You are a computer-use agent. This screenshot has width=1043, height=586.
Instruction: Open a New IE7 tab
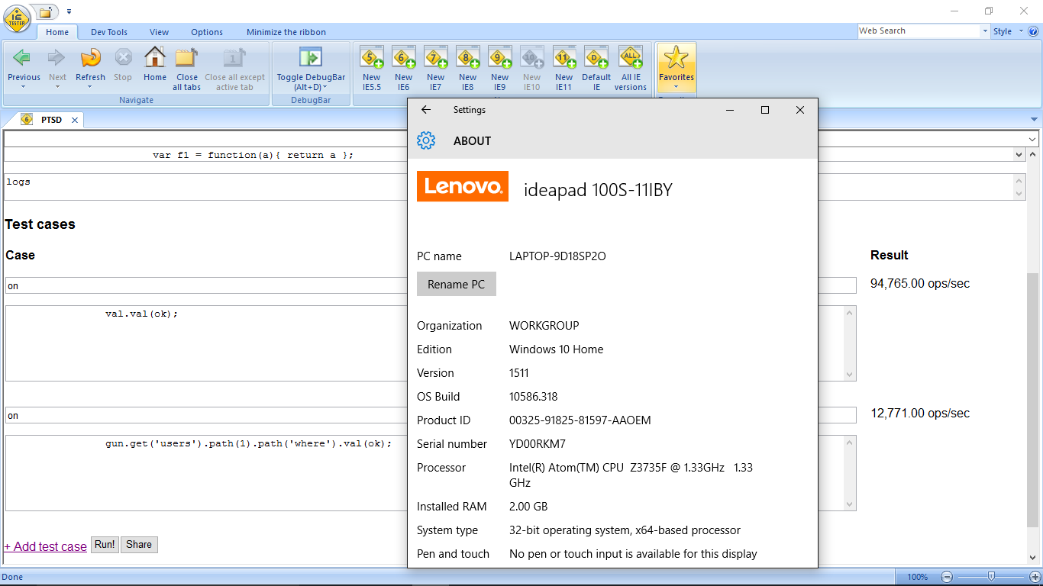436,57
